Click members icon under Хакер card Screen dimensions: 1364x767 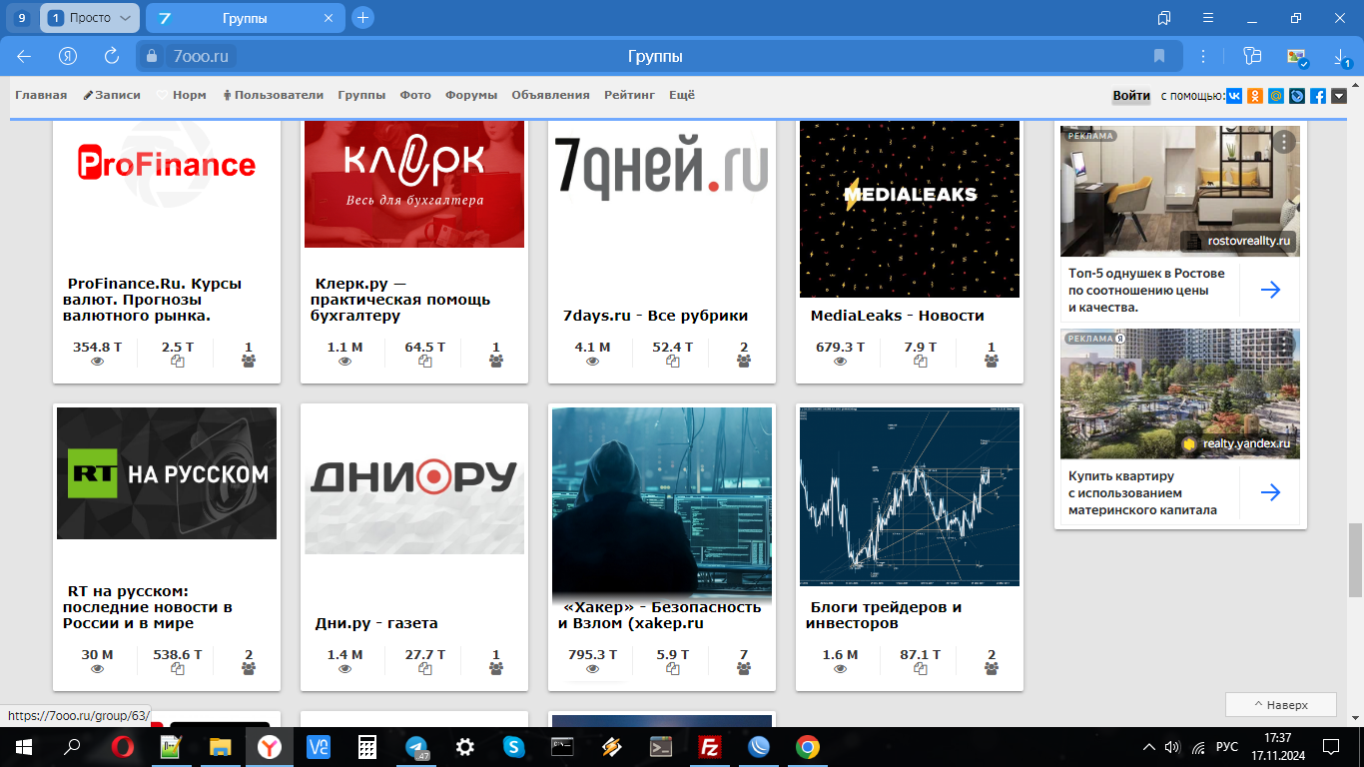pyautogui.click(x=744, y=669)
